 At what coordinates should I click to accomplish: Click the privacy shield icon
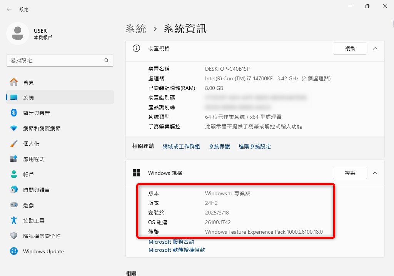14,236
